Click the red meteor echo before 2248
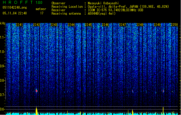 pyautogui.click(x=133, y=91)
